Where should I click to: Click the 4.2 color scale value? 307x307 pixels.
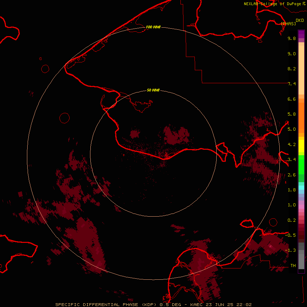(x=292, y=145)
